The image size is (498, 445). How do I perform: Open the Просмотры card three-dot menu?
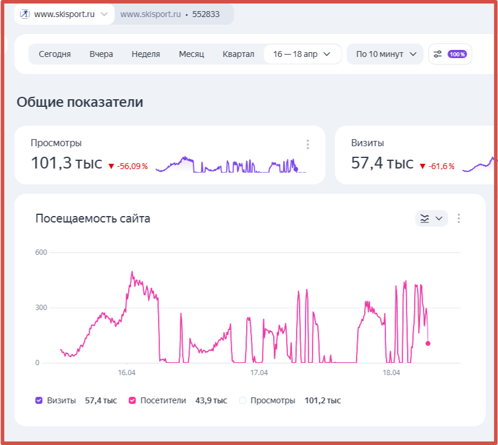[308, 144]
